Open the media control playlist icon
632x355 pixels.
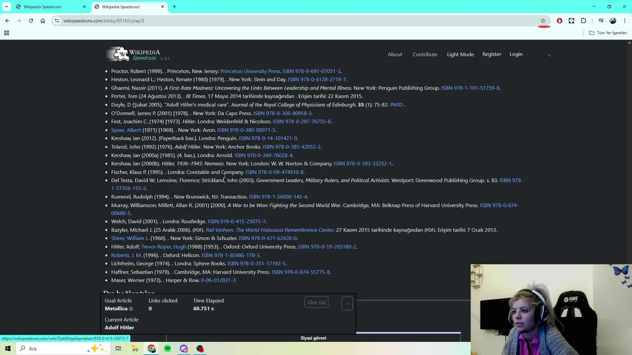(x=601, y=21)
